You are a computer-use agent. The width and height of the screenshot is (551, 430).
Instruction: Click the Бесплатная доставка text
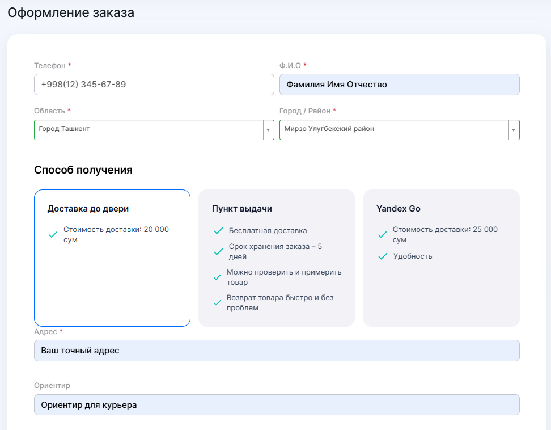(x=268, y=231)
